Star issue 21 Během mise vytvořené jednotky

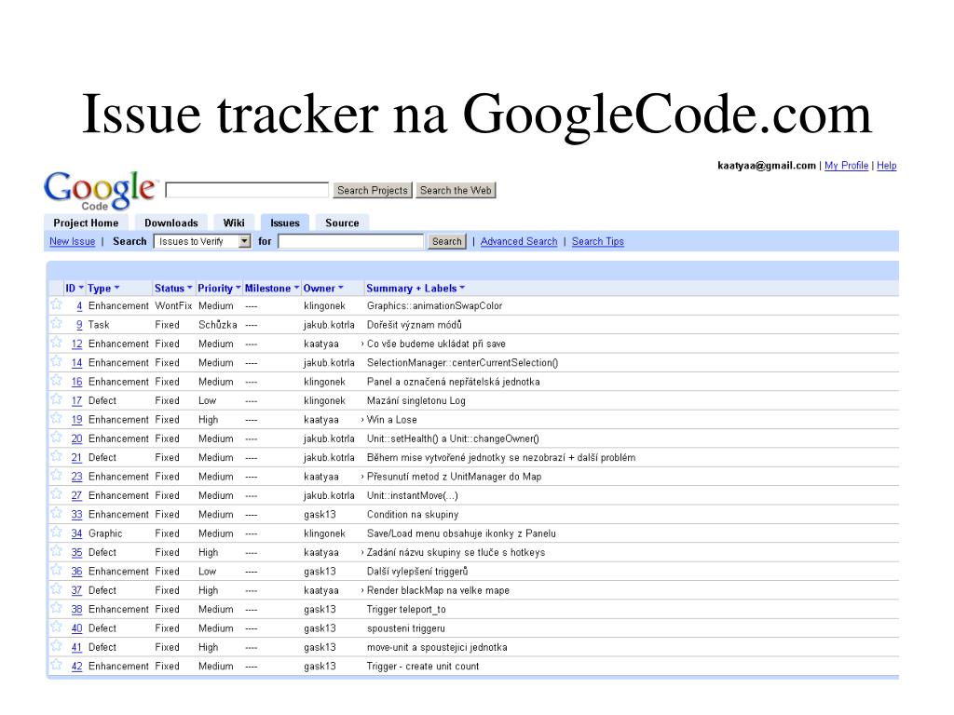(57, 456)
